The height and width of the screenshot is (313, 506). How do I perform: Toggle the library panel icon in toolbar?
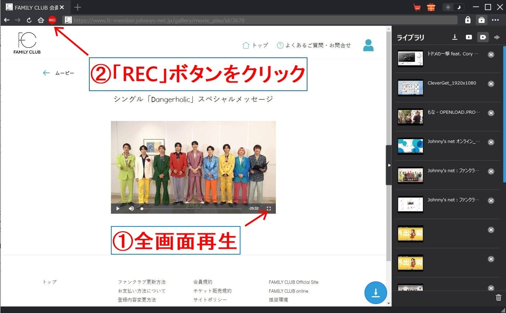(482, 20)
